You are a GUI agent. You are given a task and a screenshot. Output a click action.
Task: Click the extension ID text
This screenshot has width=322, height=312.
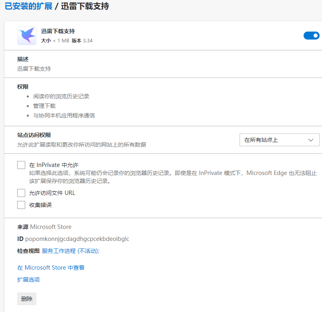pos(74,239)
